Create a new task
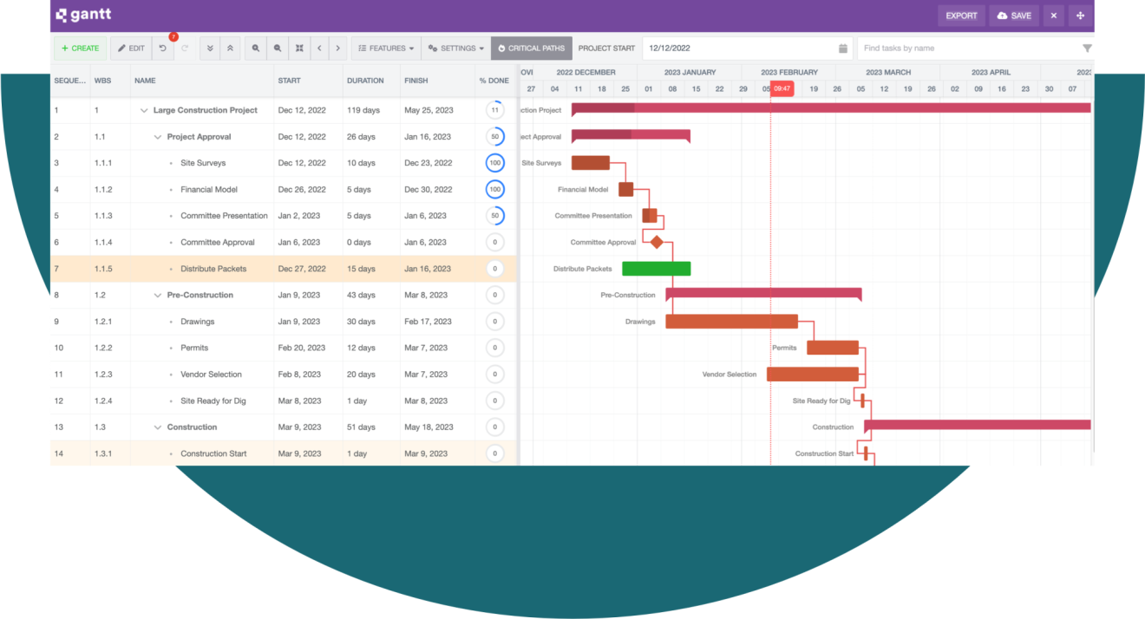The image size is (1145, 619). click(80, 48)
